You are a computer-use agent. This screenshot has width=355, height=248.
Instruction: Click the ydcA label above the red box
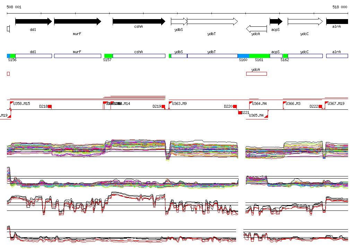256,70
